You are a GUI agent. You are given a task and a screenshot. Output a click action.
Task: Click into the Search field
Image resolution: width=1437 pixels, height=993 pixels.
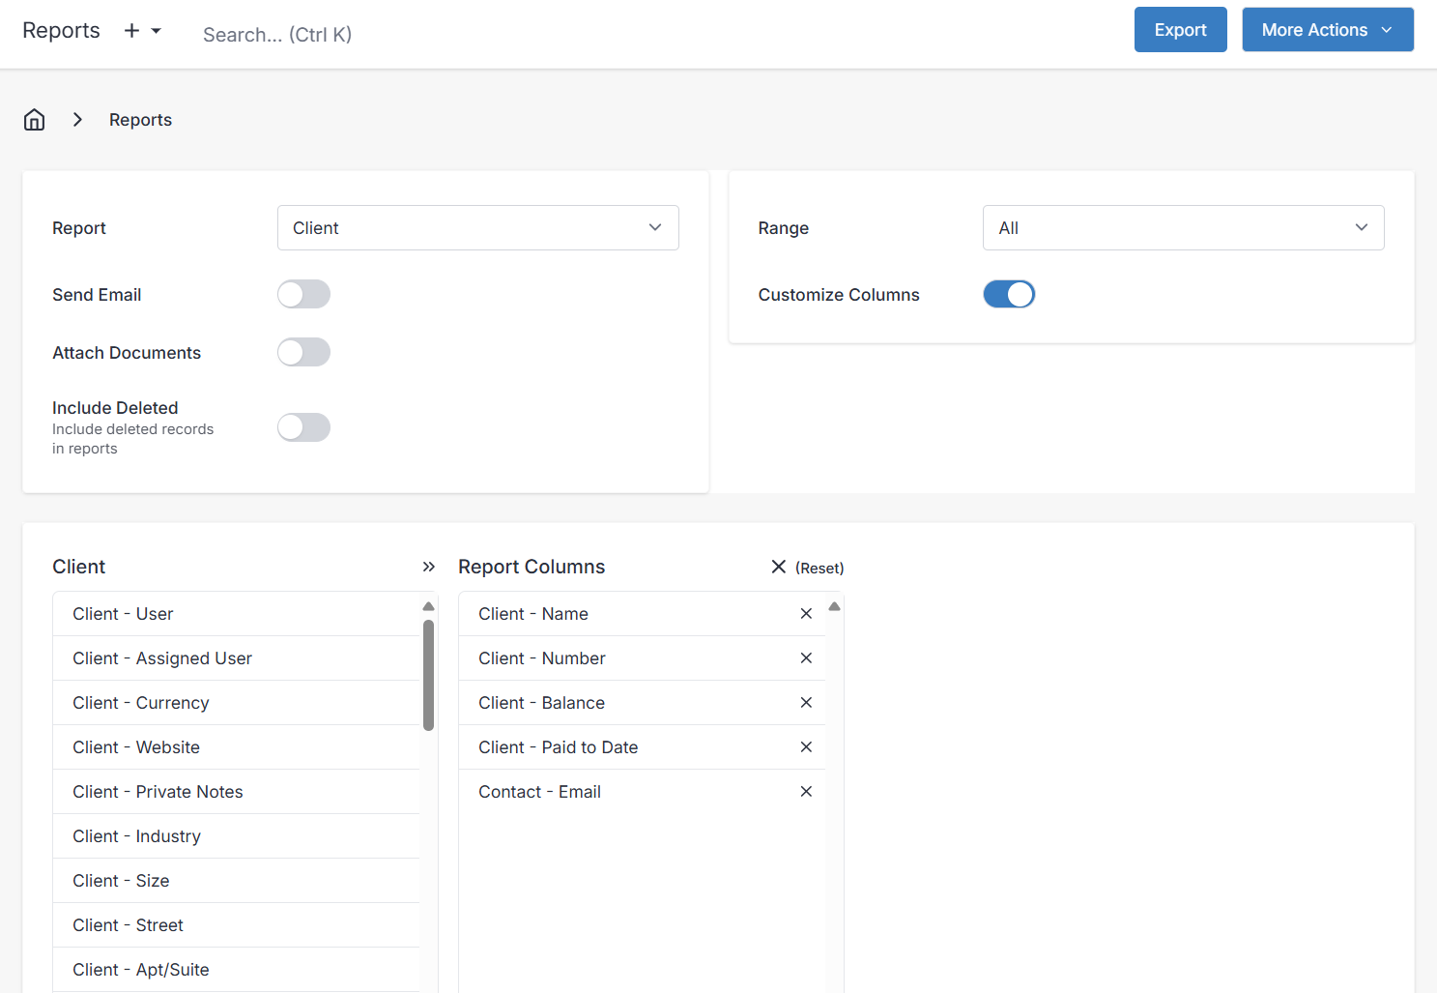(x=277, y=35)
